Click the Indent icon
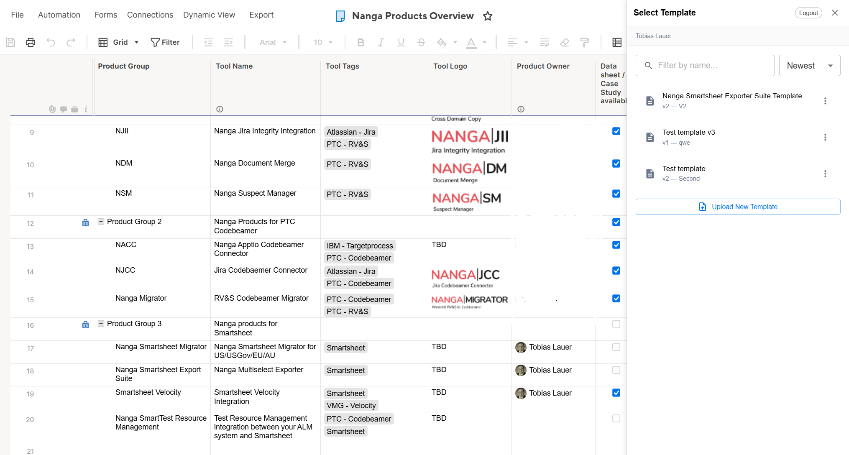849x455 pixels. [228, 42]
